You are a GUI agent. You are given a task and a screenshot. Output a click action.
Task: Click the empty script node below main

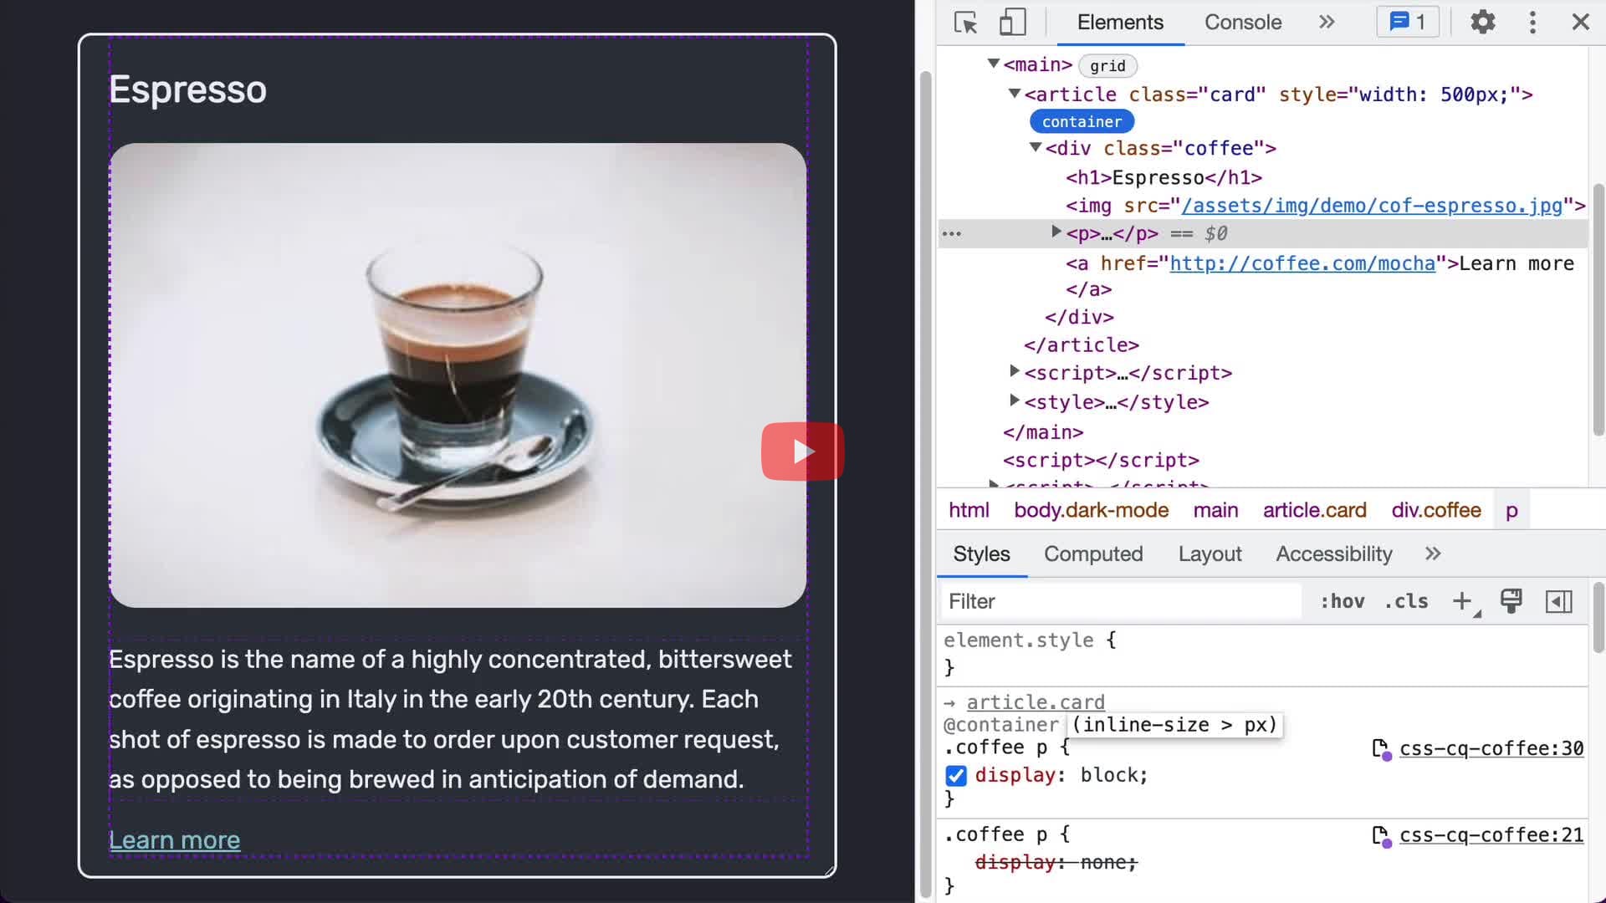(x=1101, y=461)
